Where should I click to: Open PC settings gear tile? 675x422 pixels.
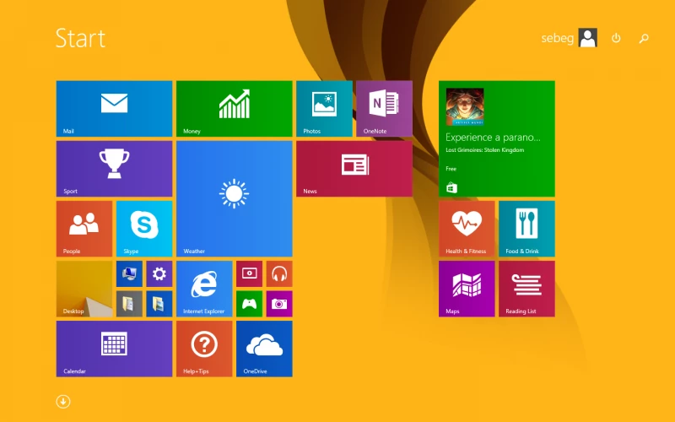(159, 273)
